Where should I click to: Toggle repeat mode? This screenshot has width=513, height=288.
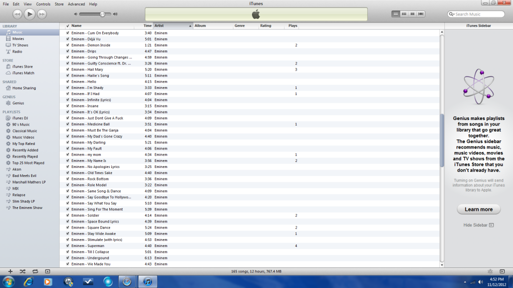pyautogui.click(x=35, y=271)
